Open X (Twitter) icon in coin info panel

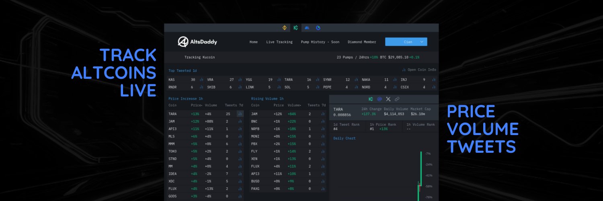tap(388, 99)
